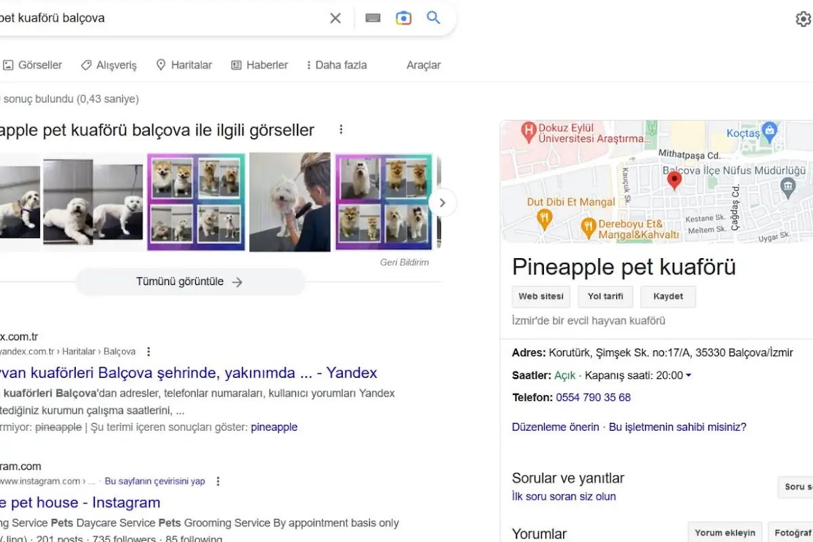Open three-dot options for Yandex result

[149, 352]
